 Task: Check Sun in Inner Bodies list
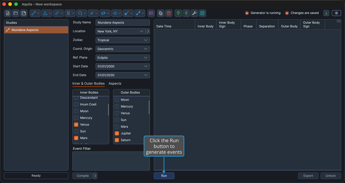coord(76,131)
